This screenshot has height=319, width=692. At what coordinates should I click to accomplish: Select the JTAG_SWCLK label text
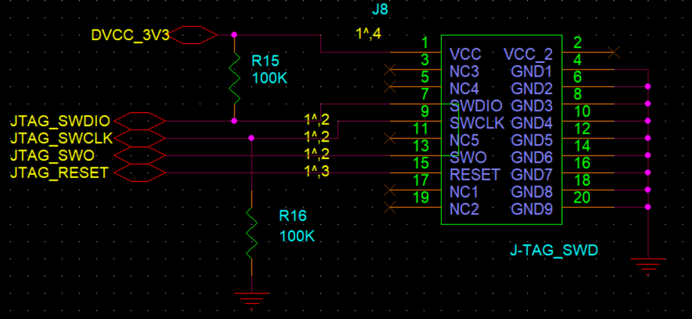tap(62, 138)
